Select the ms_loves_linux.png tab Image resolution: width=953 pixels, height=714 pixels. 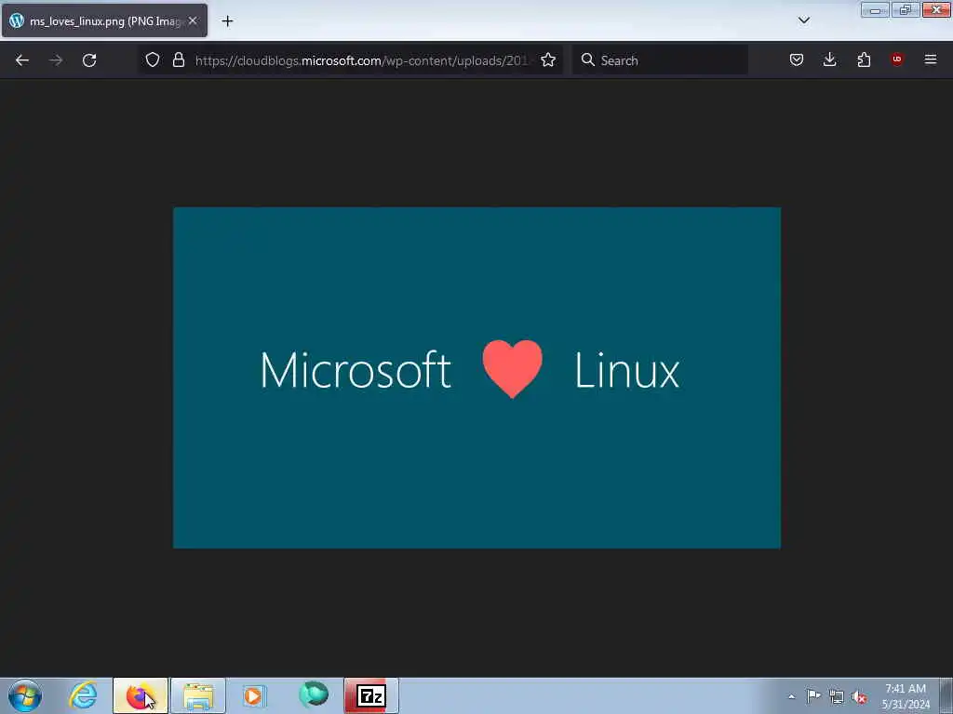[x=104, y=20]
